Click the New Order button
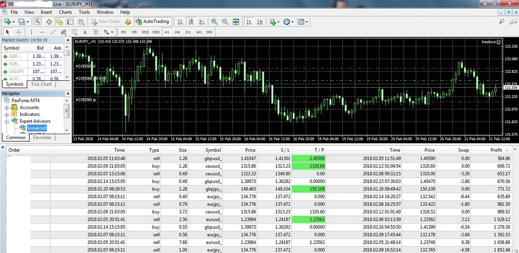This screenshot has height=253, width=519. [106, 22]
